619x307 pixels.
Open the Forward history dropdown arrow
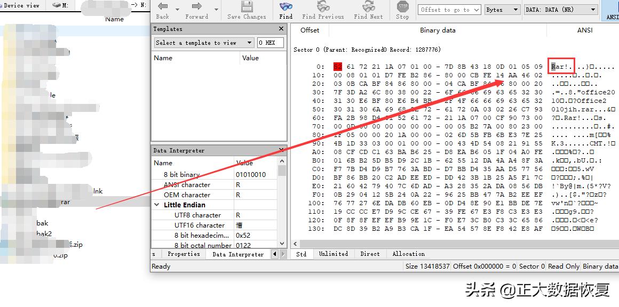pyautogui.click(x=216, y=10)
